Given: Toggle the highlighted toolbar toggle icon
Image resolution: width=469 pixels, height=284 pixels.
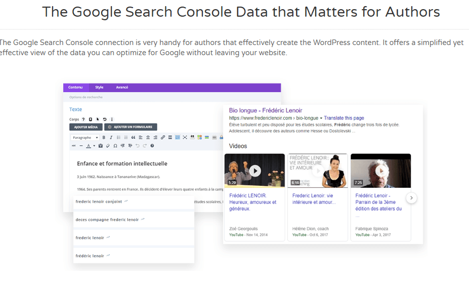Looking at the screenshot, I should pos(178,137).
